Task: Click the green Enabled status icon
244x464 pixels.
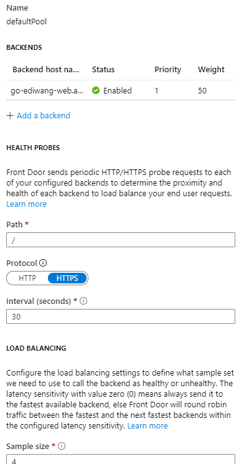Action: (x=96, y=90)
